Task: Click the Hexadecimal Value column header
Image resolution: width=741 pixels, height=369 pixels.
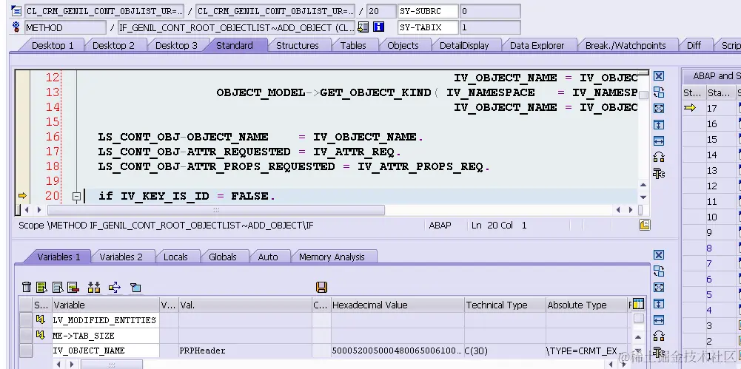Action: (398, 305)
